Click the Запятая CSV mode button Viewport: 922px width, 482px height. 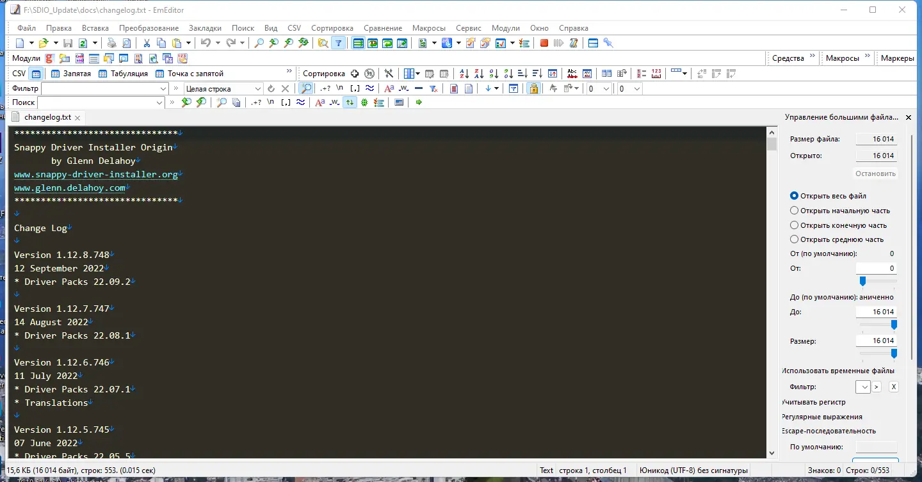coord(71,74)
